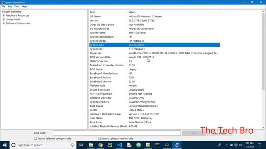
Task: Show hidden system tray icons
Action: pyautogui.click(x=227, y=145)
